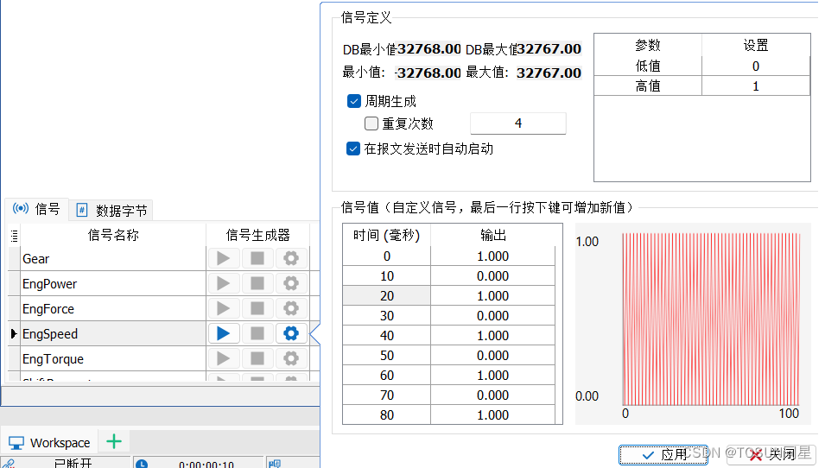Stop the Gear signal generator
Screen dimensions: 825x468
pyautogui.click(x=257, y=258)
